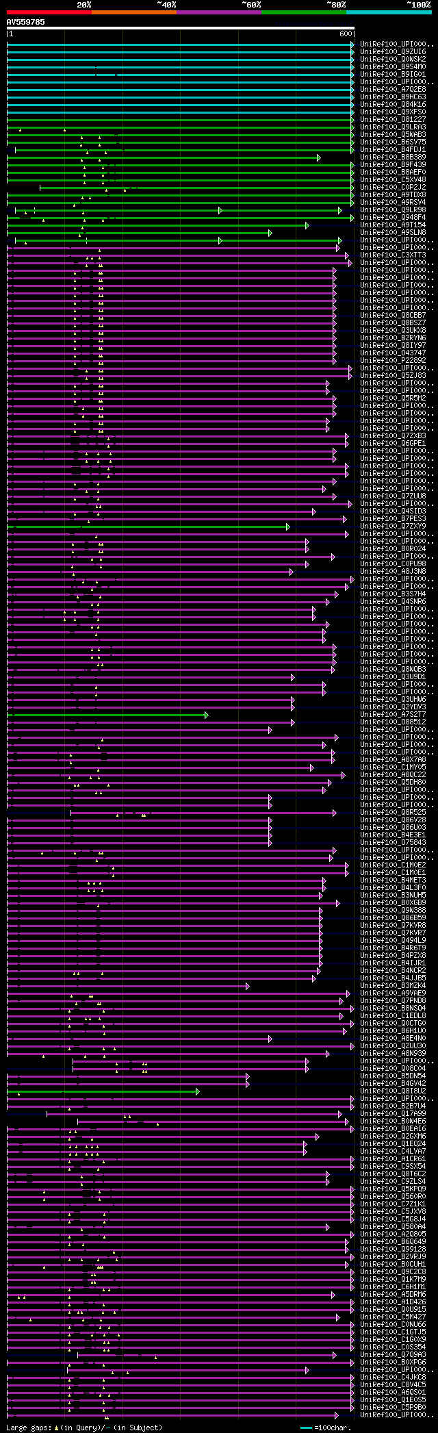Click the UniRef100_Q5ZJ83 label
The width and height of the screenshot is (438, 1433).
click(393, 376)
